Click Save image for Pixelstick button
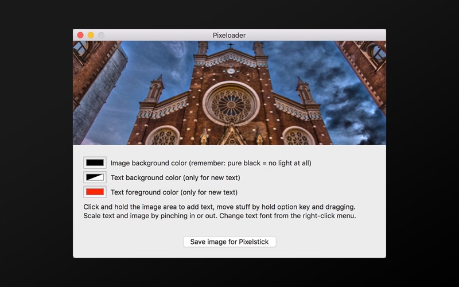 (x=229, y=242)
